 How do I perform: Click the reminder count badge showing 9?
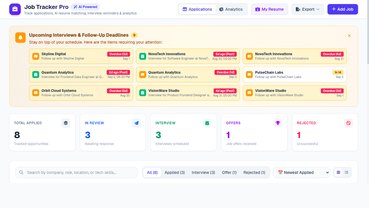(134, 35)
